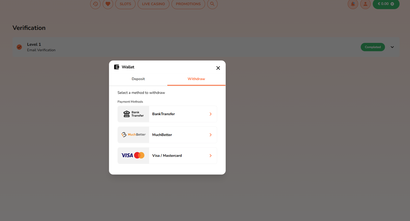The height and width of the screenshot is (221, 410).
Task: Close the Wallet dialog
Action: click(x=218, y=68)
